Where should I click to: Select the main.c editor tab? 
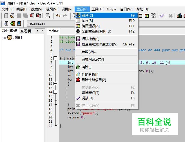point(54,31)
